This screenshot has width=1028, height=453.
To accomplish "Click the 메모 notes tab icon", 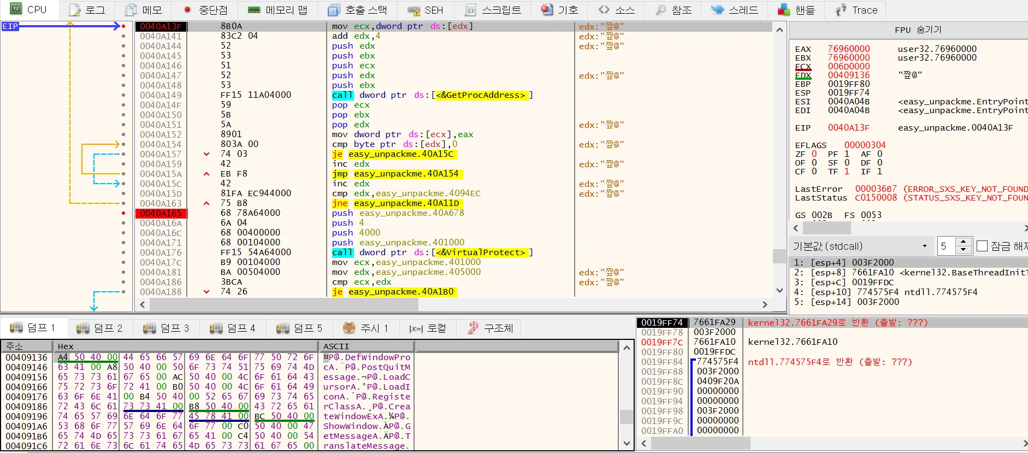I will [131, 10].
